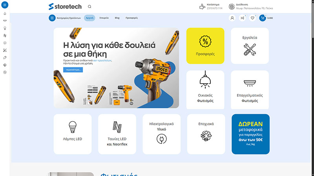
Task: Click the περισσότερα banner button
Action: (x=73, y=70)
